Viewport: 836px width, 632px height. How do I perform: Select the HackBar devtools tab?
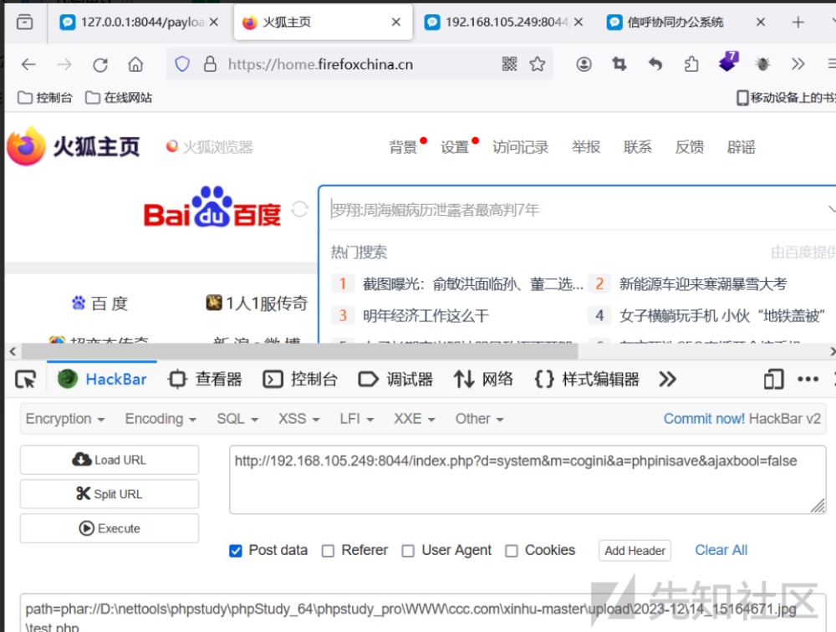[102, 380]
